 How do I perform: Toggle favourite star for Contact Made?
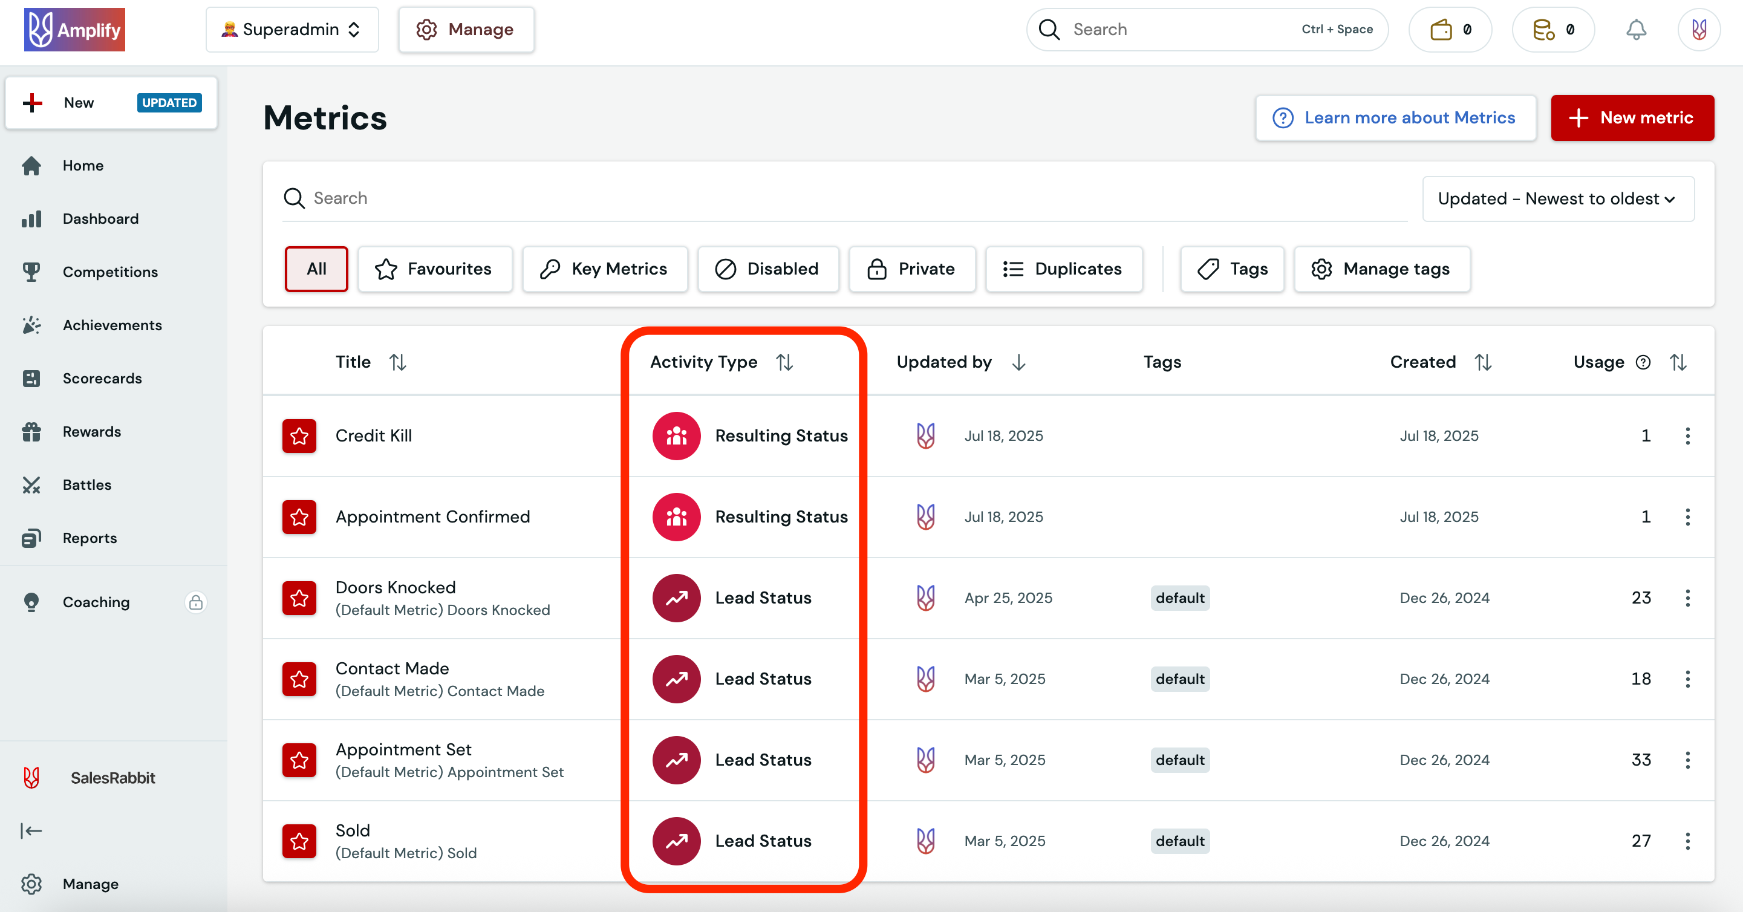pyautogui.click(x=299, y=679)
